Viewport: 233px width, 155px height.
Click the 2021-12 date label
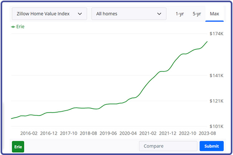point(168,133)
